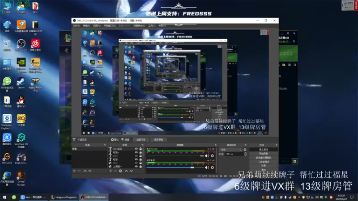The image size is (358, 201).
Task: Open the Kugou Music desktop shortcut
Action: click(x=7, y=139)
